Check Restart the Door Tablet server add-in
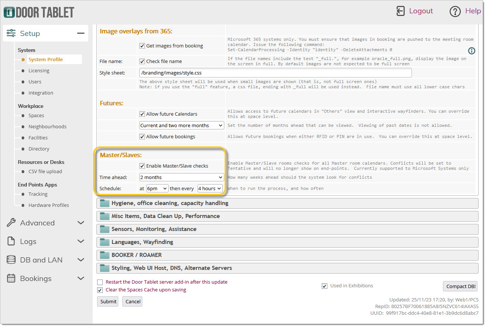486x327 pixels. click(x=100, y=282)
